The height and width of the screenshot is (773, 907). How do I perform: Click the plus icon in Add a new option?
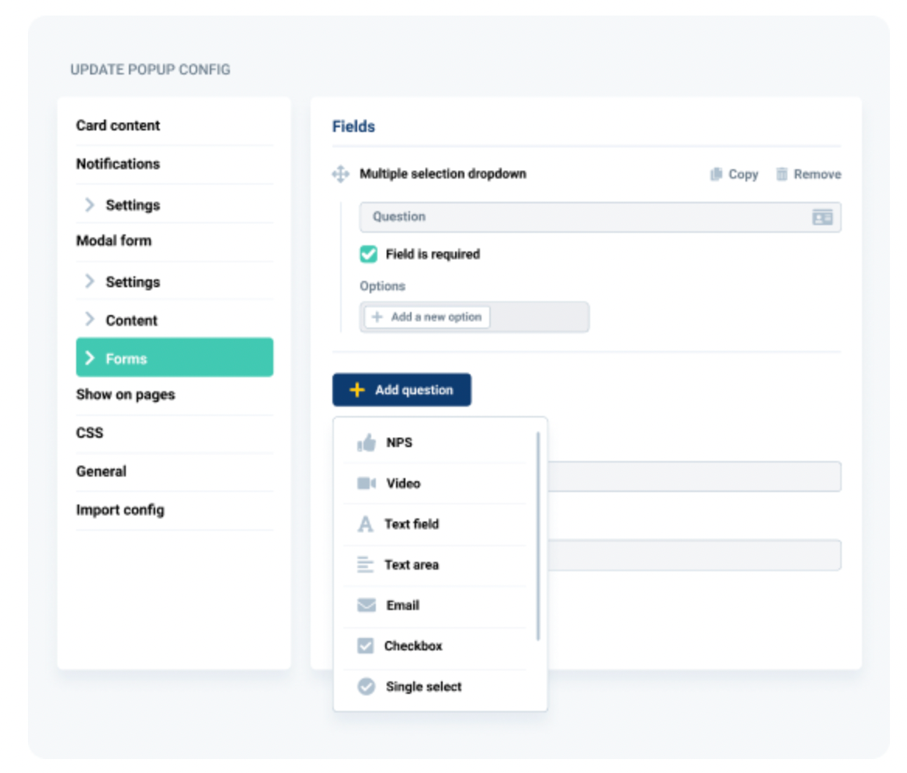377,317
